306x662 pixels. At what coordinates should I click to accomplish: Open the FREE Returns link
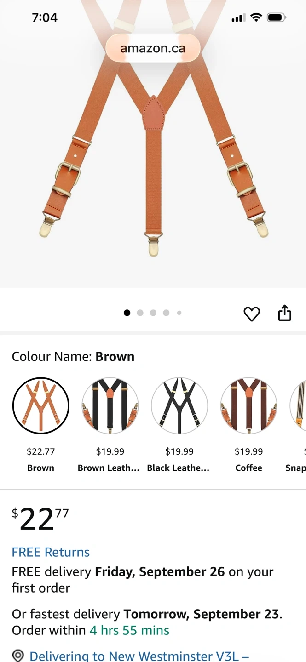point(51,552)
